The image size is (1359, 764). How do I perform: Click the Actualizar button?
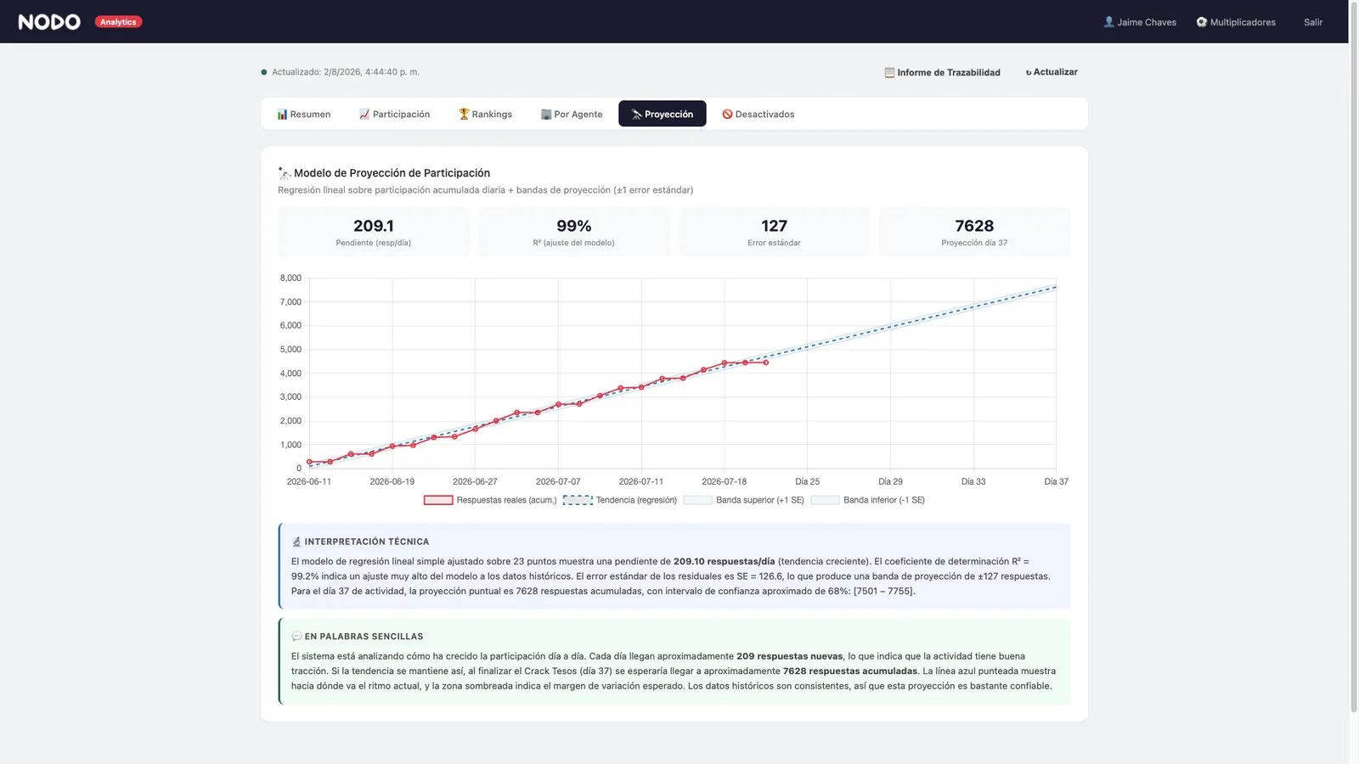[1052, 72]
